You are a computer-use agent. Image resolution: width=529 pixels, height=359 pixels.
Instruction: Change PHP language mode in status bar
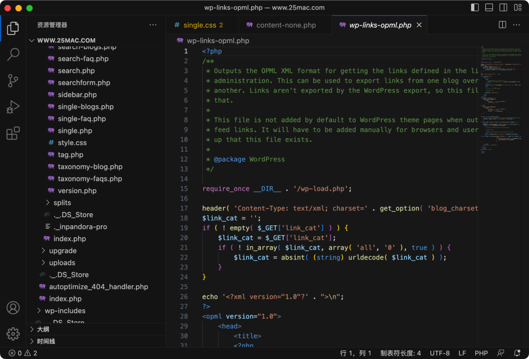[x=481, y=353]
